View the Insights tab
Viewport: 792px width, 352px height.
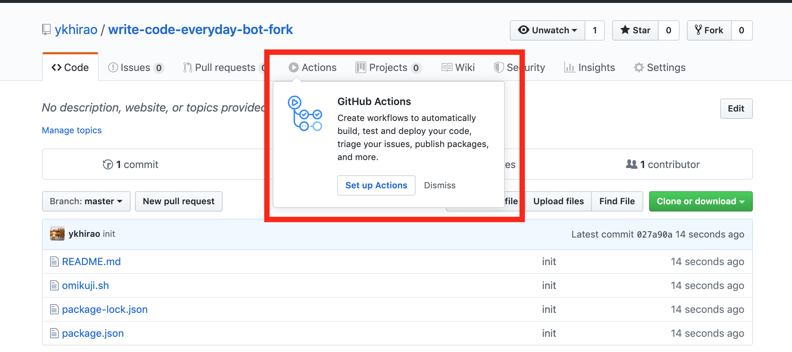tap(590, 67)
